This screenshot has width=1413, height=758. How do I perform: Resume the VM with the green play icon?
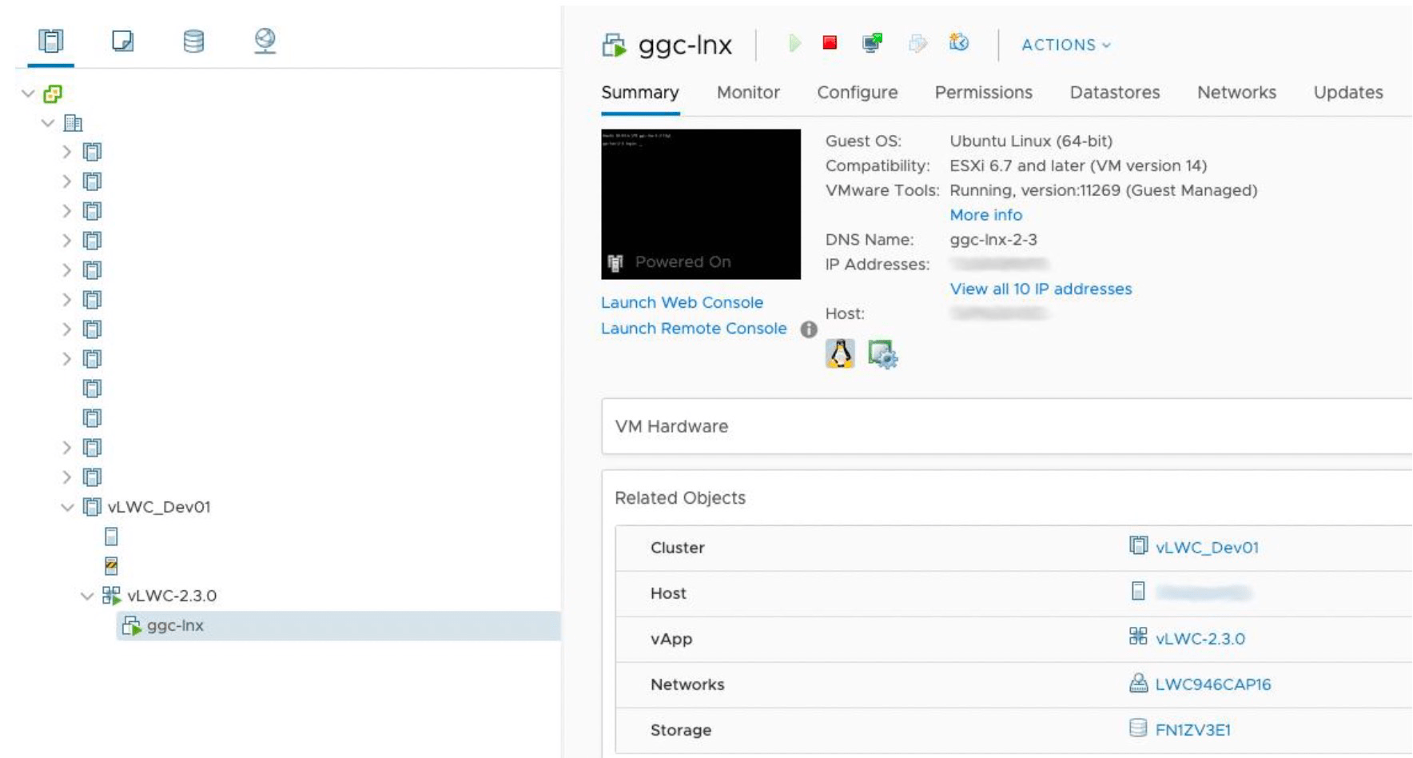tap(794, 45)
